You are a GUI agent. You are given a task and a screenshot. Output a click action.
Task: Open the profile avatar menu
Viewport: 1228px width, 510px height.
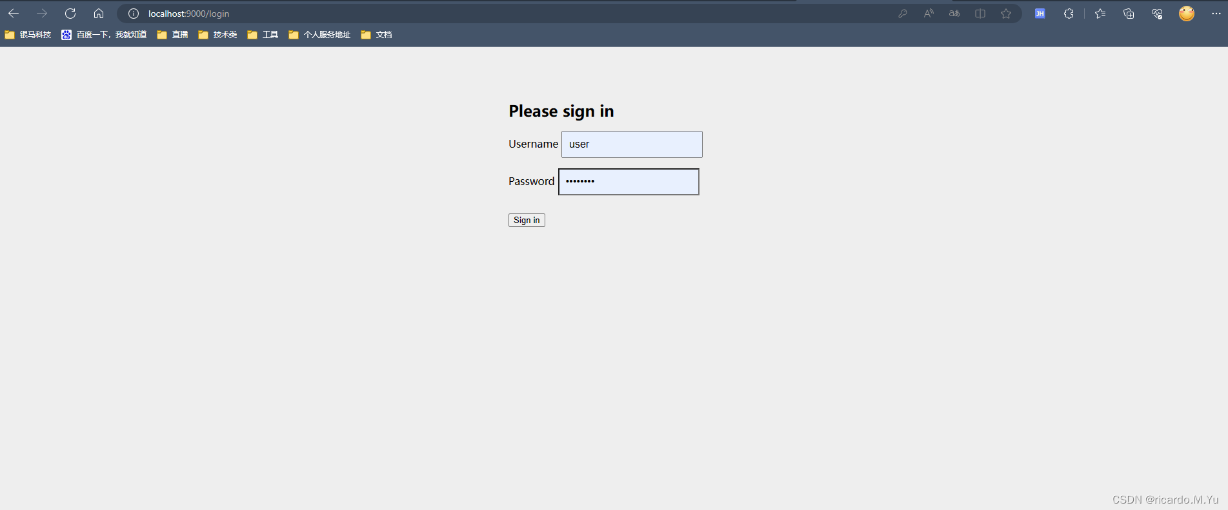point(1187,14)
